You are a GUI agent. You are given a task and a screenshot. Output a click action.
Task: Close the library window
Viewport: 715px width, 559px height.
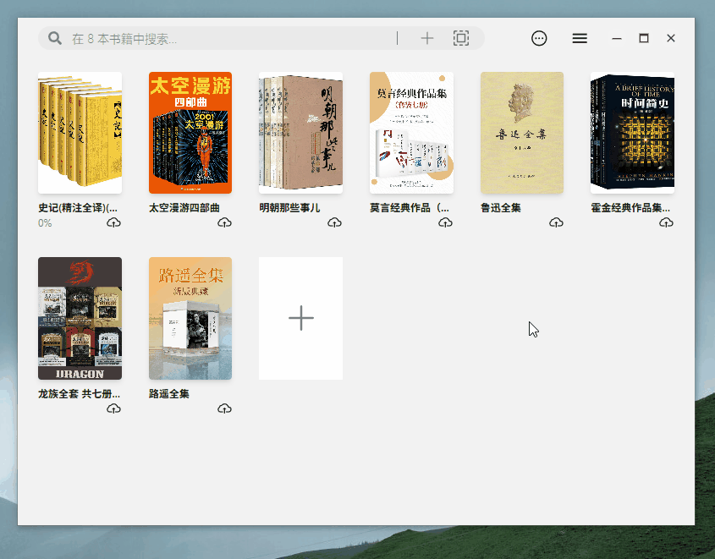coord(671,38)
